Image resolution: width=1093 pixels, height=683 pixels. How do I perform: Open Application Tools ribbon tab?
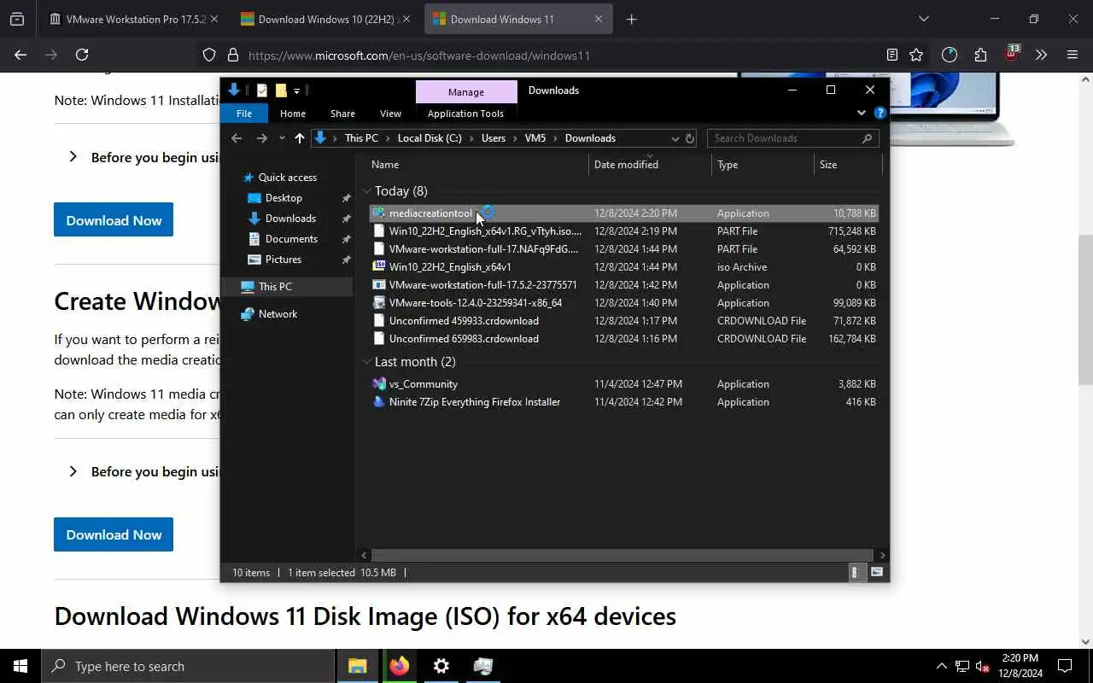465,114
